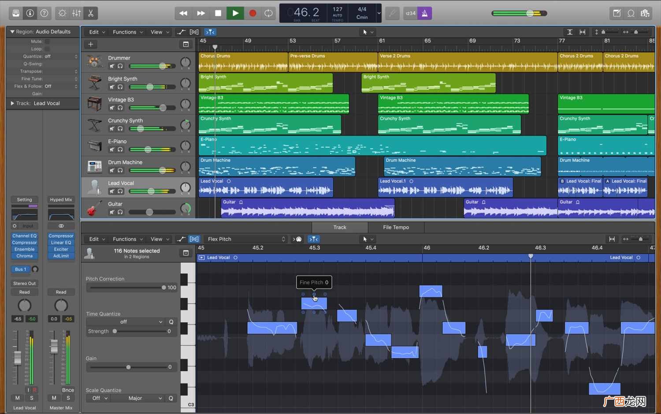The image size is (661, 414).
Task: Open Quick Help question mark button
Action: click(x=45, y=13)
